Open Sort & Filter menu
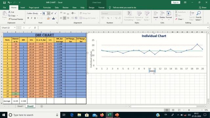Image resolution: width=210 pixels, height=118 pixels. pos(192,16)
